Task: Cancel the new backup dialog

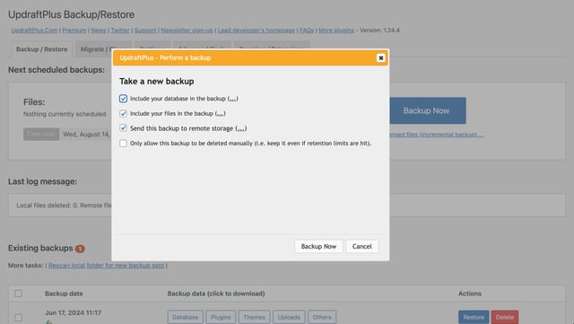Action: click(362, 246)
